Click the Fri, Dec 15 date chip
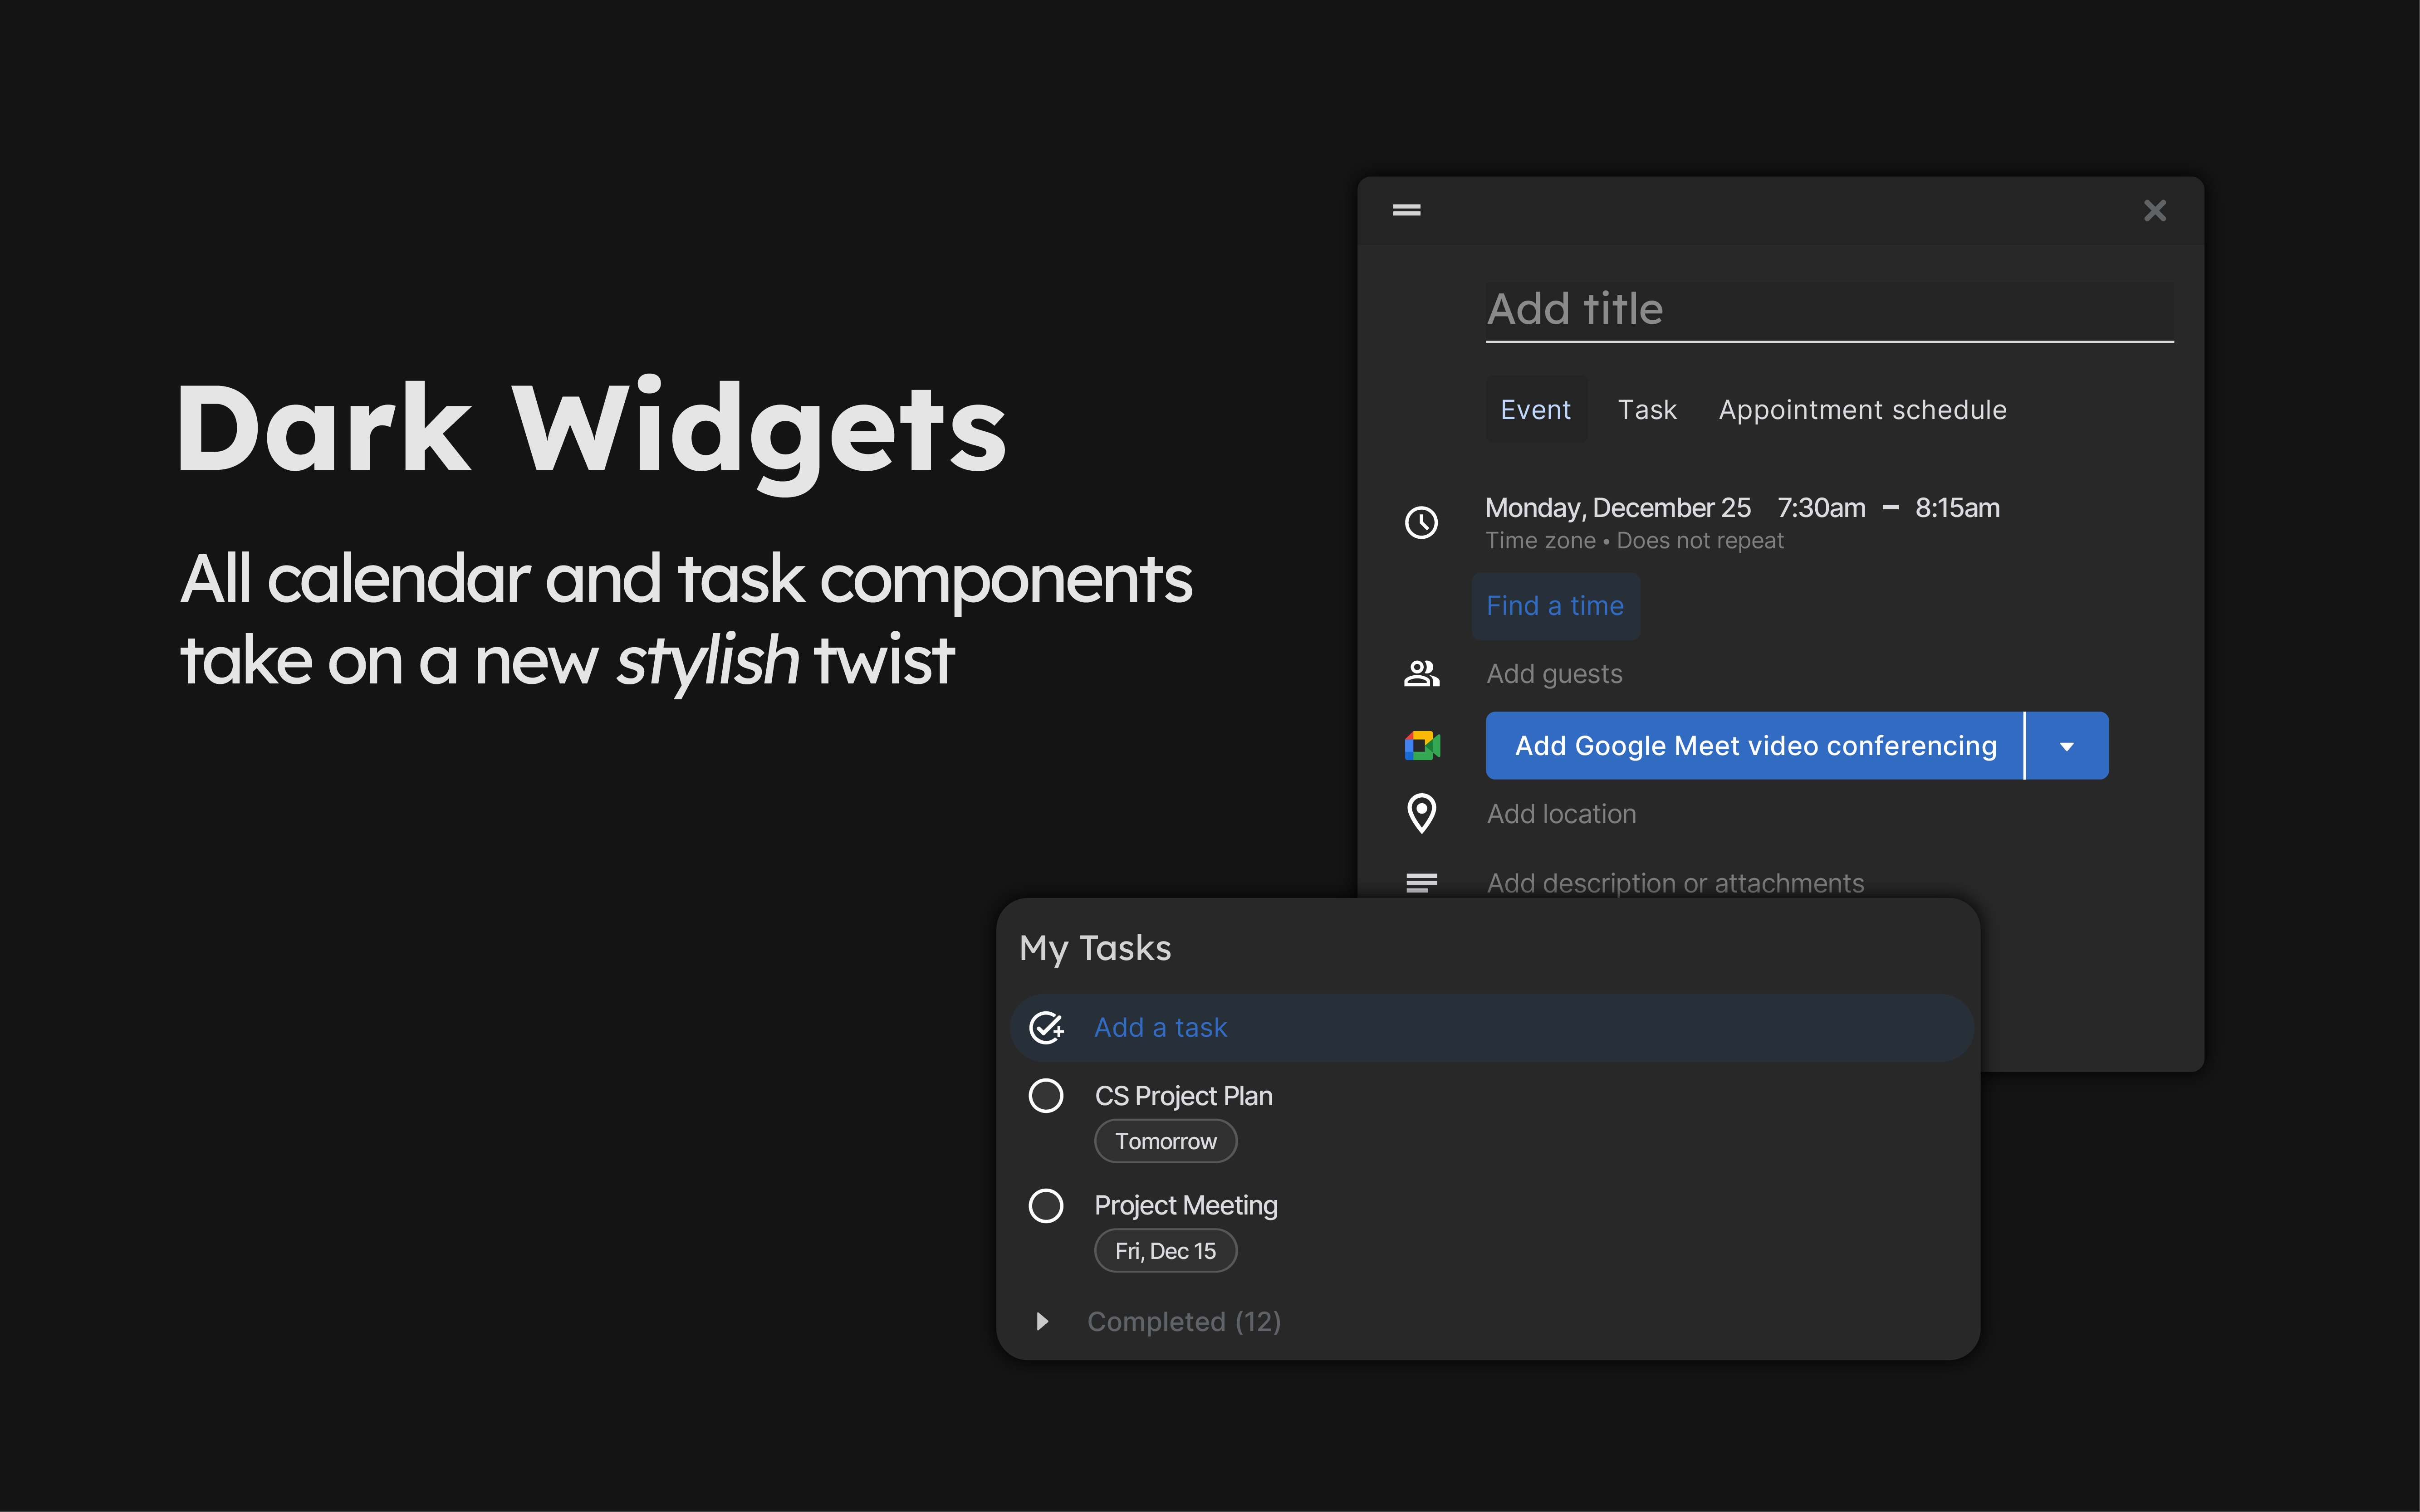The height and width of the screenshot is (1512, 2420). (x=1166, y=1251)
